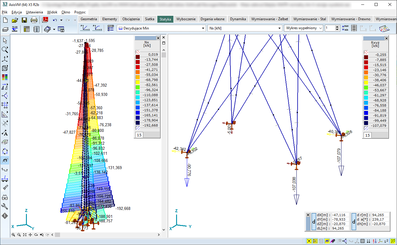The height and width of the screenshot is (245, 397).
Task: Toggle the rightmost yellow status bar icon
Action: click(x=393, y=241)
